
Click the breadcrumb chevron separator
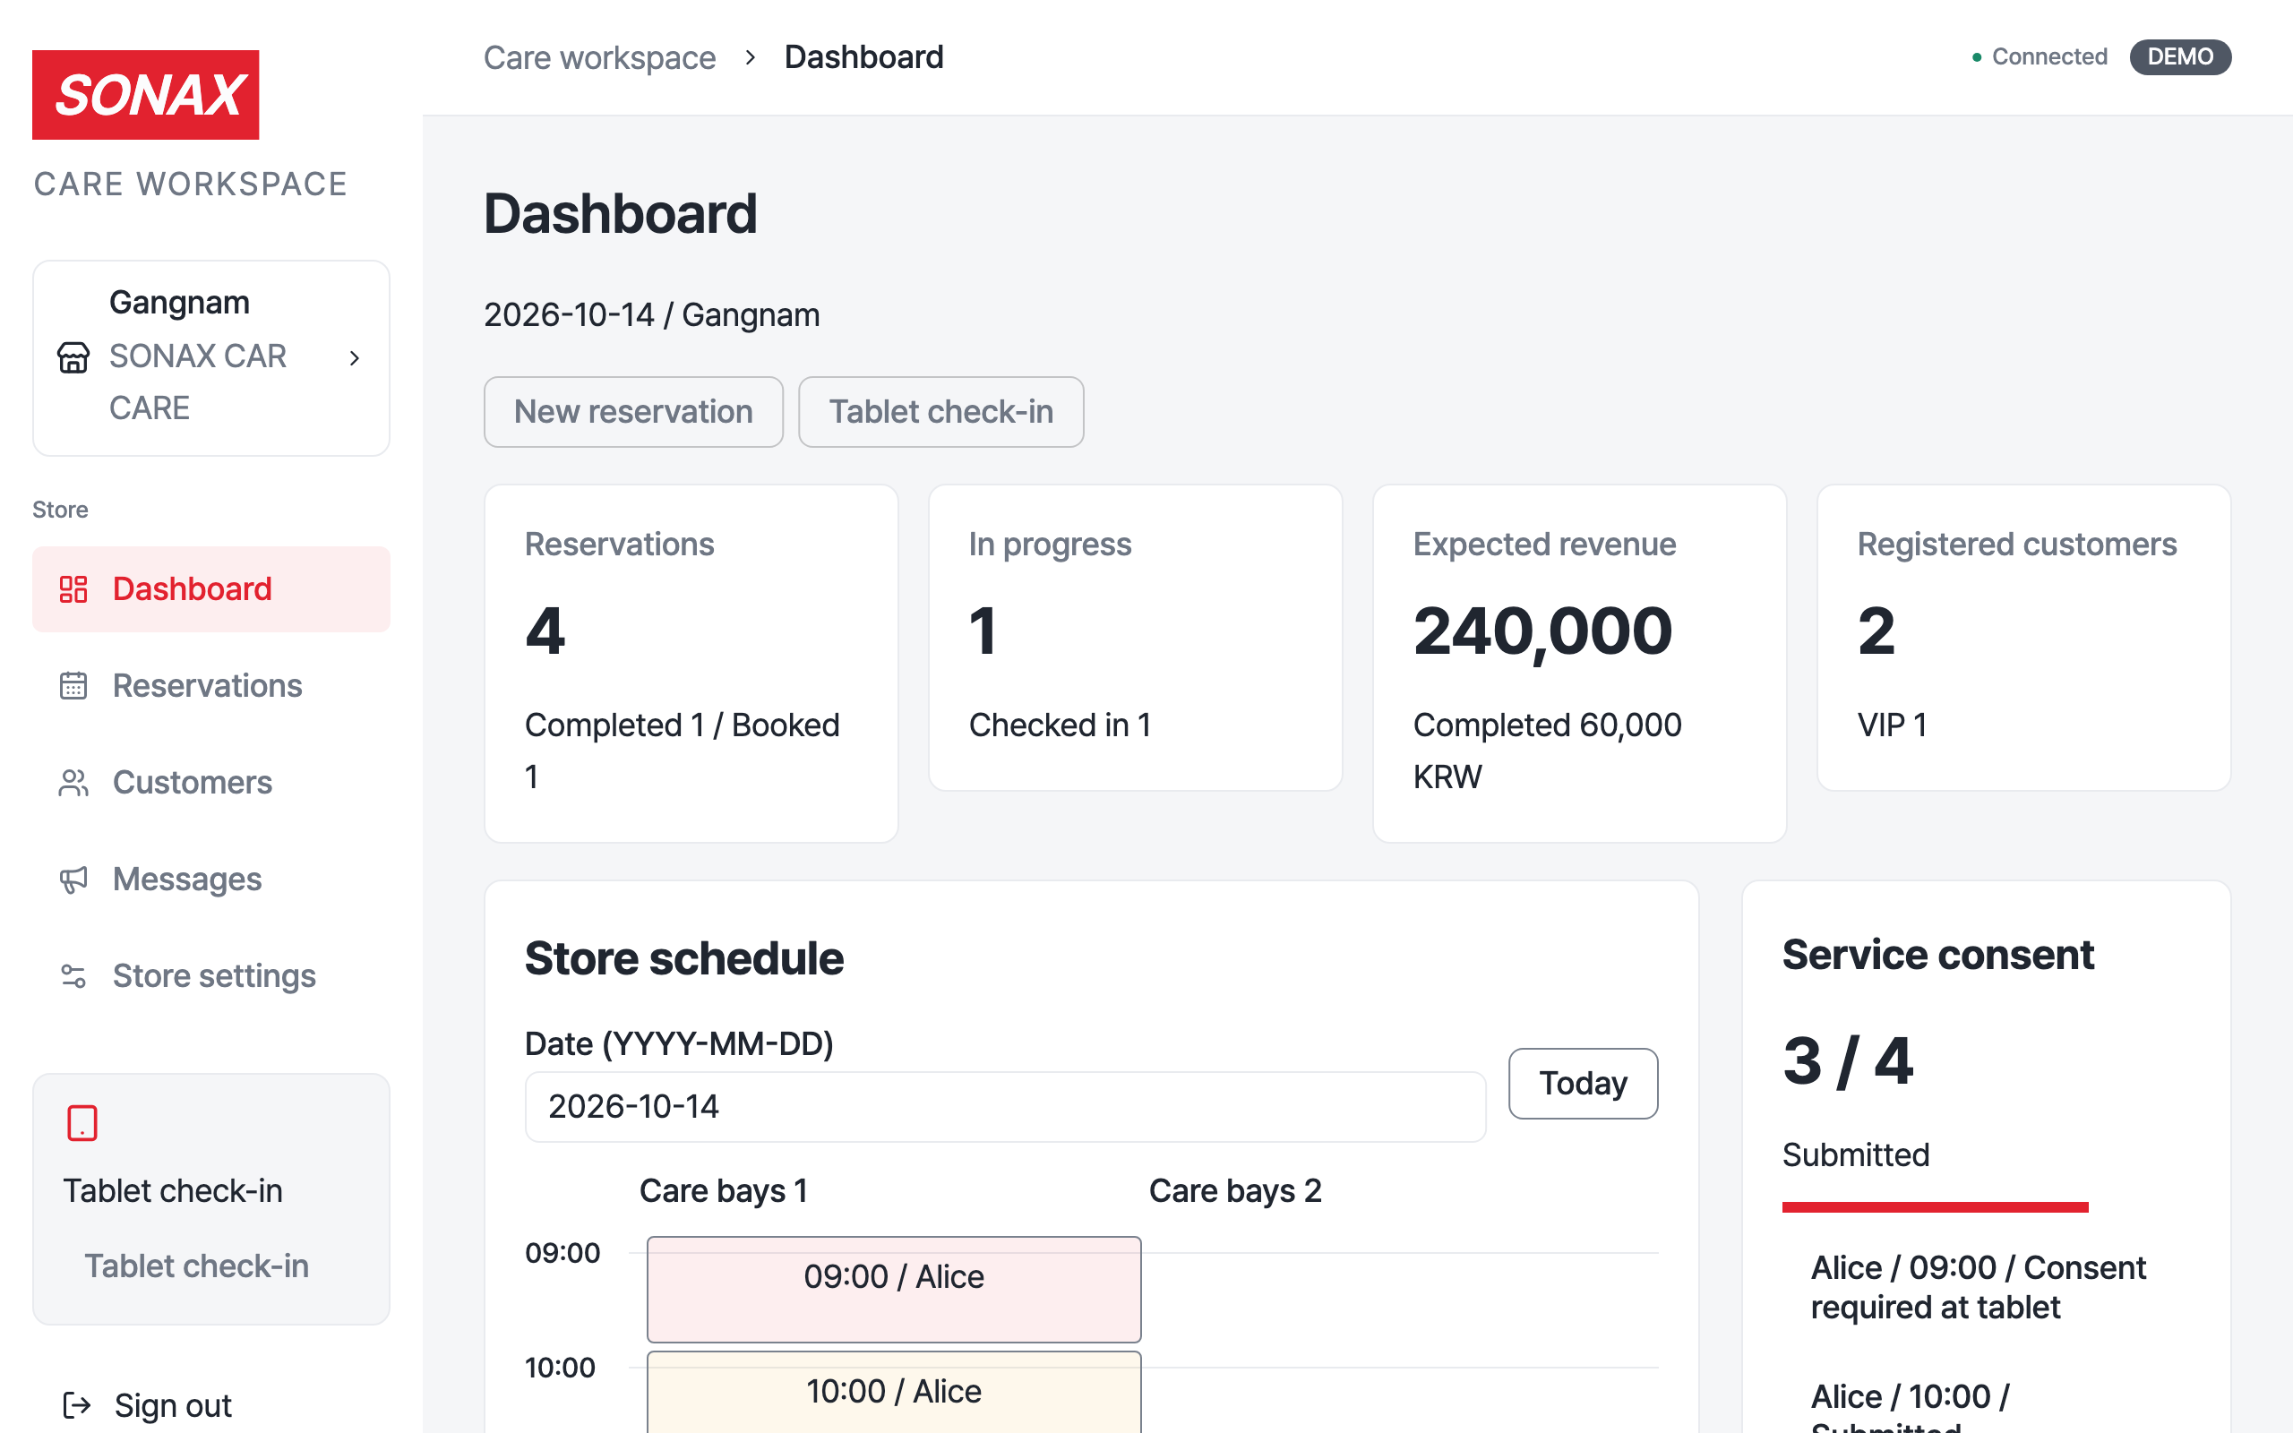[x=751, y=56]
